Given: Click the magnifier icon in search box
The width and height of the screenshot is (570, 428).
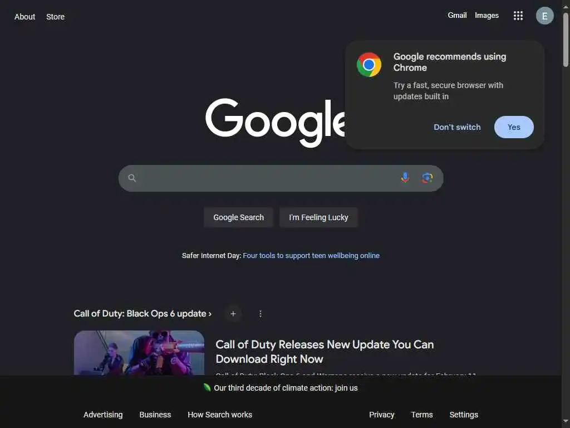Looking at the screenshot, I should click(x=132, y=178).
